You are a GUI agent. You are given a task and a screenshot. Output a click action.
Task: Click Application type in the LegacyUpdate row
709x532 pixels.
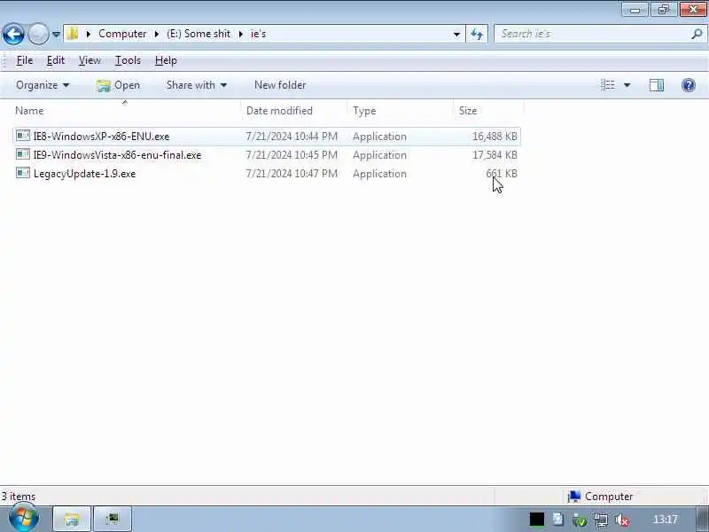(x=379, y=173)
